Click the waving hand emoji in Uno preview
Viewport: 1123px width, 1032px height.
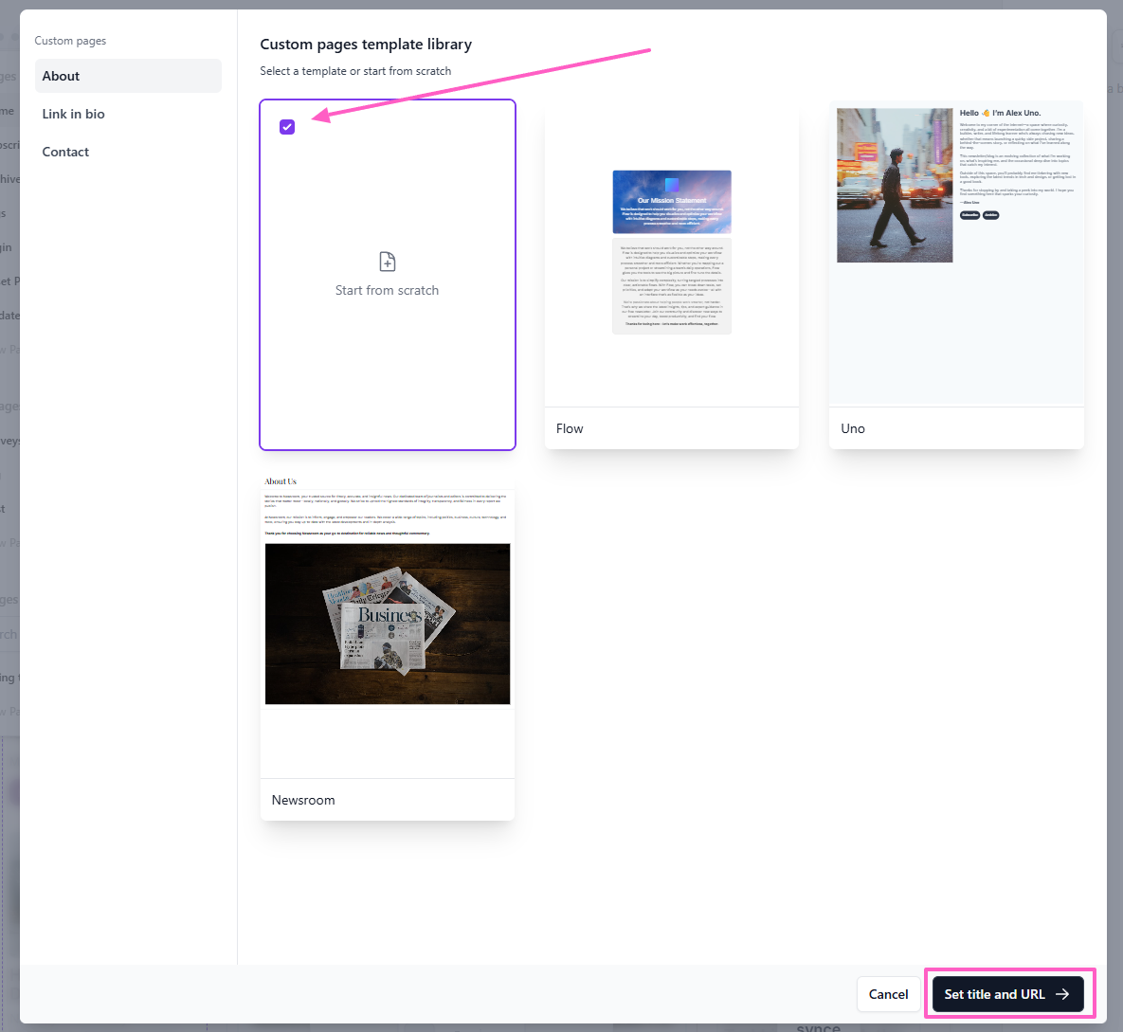[x=986, y=113]
